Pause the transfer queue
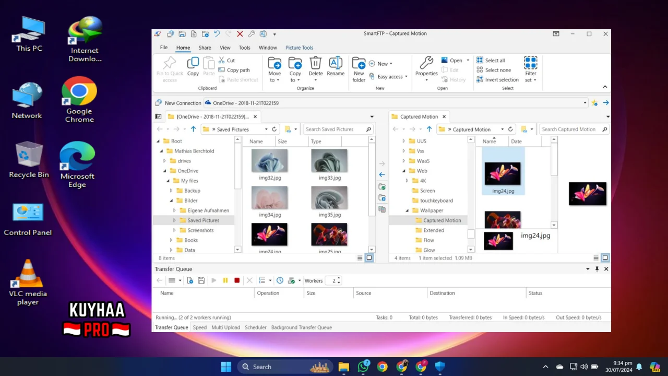Viewport: 668px width, 376px height. click(x=225, y=280)
